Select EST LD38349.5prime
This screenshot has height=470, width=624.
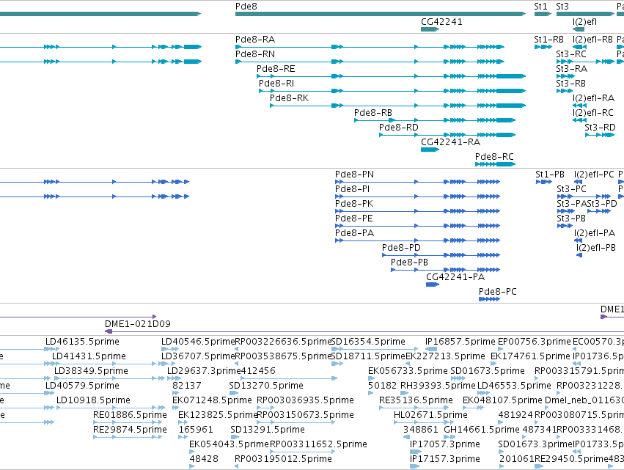[91, 371]
